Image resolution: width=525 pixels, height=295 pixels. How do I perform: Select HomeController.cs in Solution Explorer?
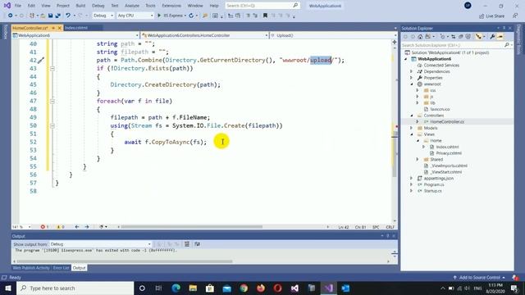pyautogui.click(x=447, y=122)
